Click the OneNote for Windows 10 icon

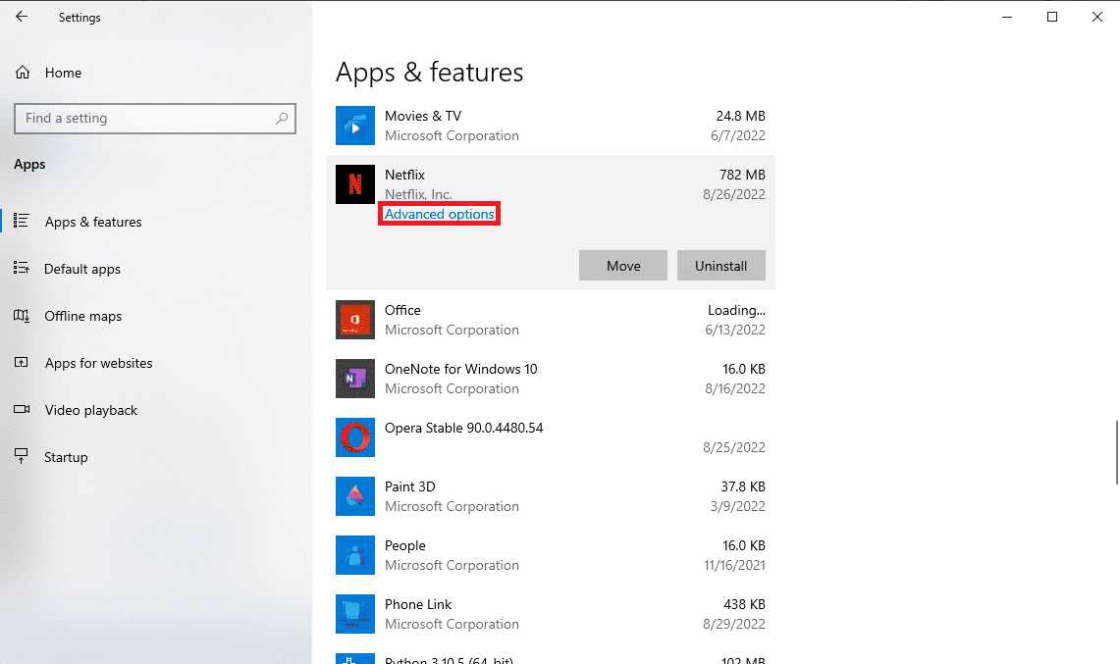(x=355, y=379)
